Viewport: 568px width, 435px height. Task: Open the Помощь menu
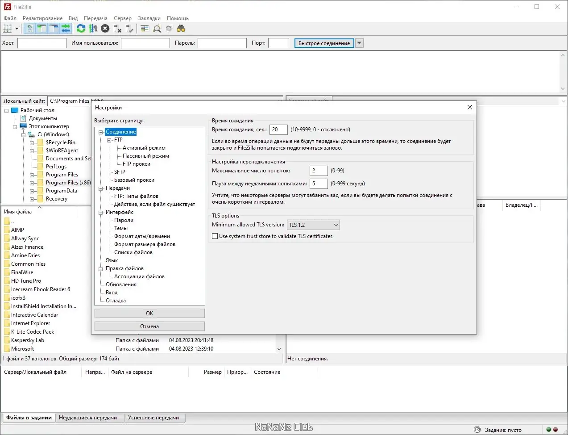pos(178,18)
